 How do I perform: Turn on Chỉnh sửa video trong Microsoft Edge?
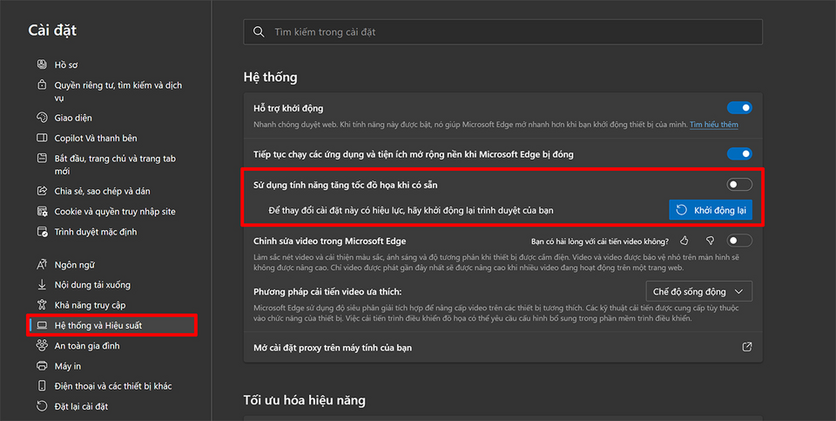[x=739, y=241]
